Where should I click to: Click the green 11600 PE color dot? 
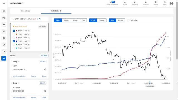(x=17, y=45)
